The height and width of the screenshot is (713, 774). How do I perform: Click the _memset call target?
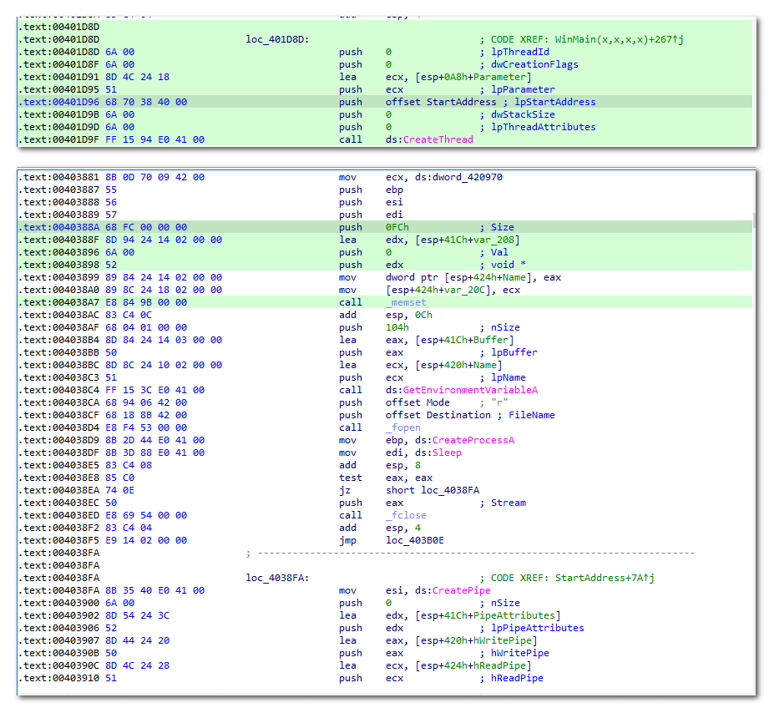[x=406, y=302]
